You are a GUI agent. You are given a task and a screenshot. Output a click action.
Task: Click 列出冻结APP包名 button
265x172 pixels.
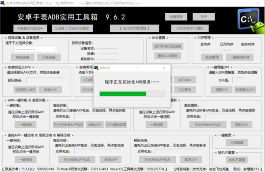(x=157, y=160)
